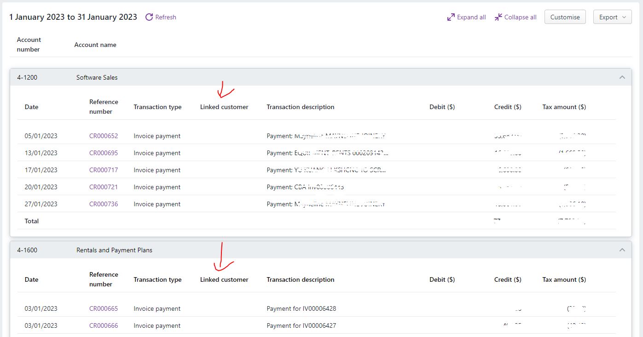Collapse the Rentals and Payment Plans chevron
Image resolution: width=643 pixels, height=337 pixels.
pyautogui.click(x=622, y=250)
